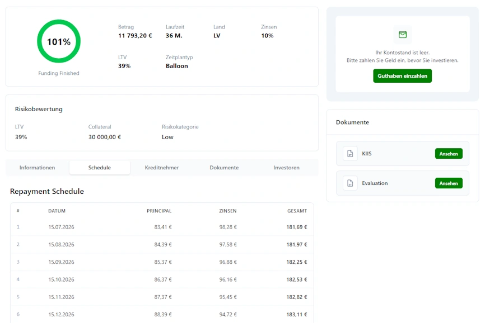The image size is (490, 323).
Task: Select the date 15.12.2026
Action: pyautogui.click(x=61, y=314)
